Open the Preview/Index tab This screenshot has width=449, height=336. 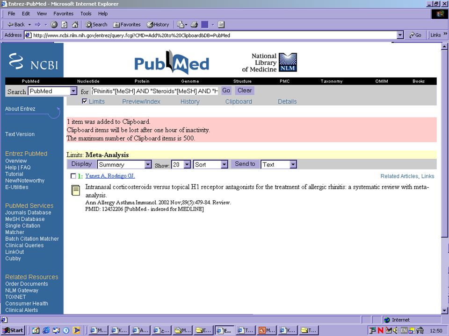pos(141,101)
